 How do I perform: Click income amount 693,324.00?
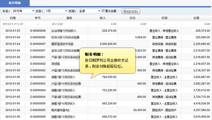coord(109,103)
